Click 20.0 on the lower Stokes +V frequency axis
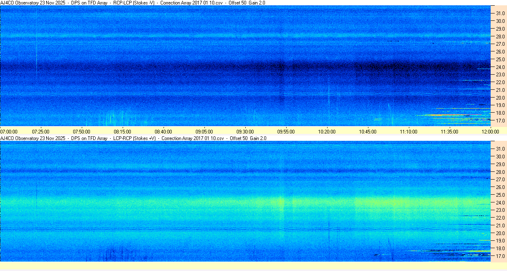Viewport: 507px width, 271px height. click(x=500, y=233)
